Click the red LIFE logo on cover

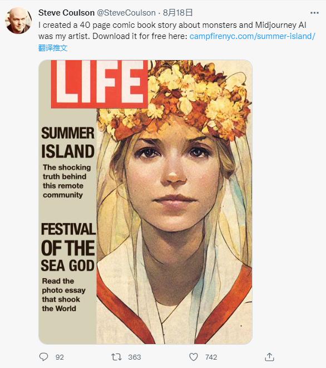(100, 84)
